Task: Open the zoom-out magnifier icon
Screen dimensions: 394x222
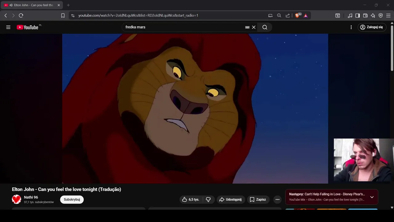Action: click(x=279, y=15)
